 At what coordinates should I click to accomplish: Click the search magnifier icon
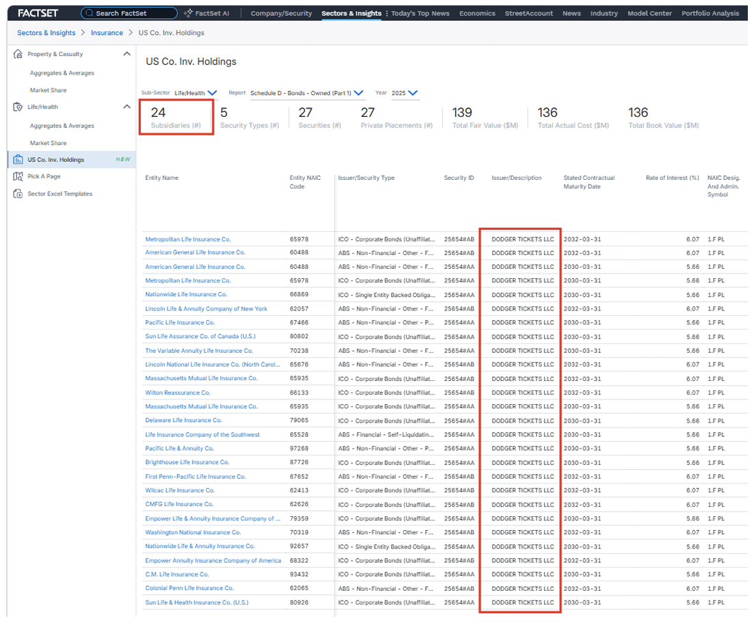pyautogui.click(x=90, y=13)
